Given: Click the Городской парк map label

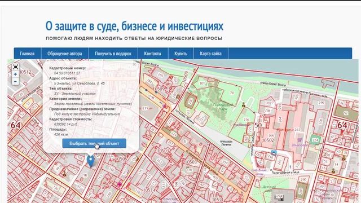Looking at the screenshot, I should (x=223, y=107).
